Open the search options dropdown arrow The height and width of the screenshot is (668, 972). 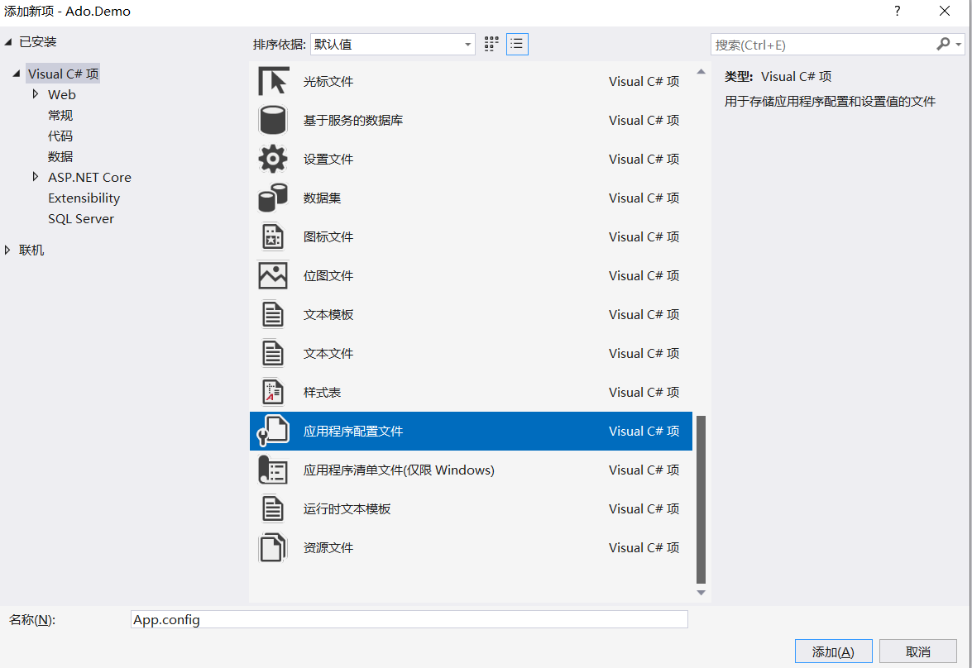[959, 45]
